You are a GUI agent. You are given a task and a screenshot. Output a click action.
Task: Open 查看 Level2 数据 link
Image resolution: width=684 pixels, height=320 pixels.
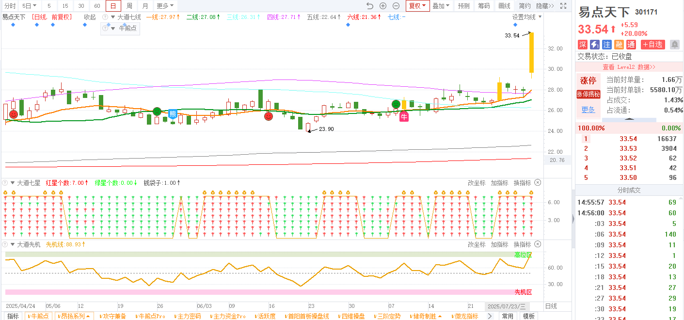pyautogui.click(x=629, y=67)
